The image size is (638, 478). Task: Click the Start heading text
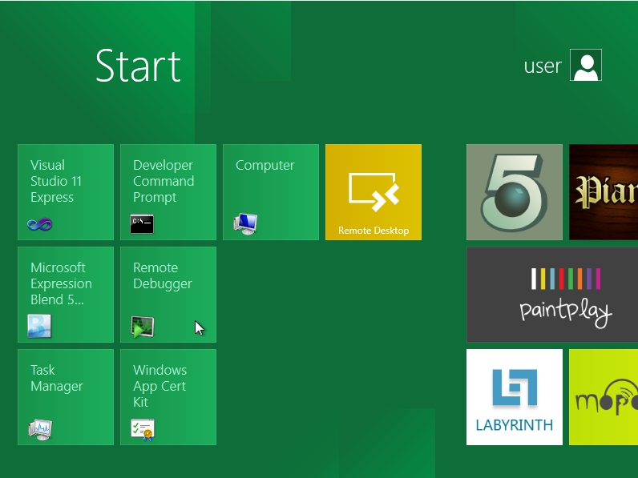[x=138, y=66]
